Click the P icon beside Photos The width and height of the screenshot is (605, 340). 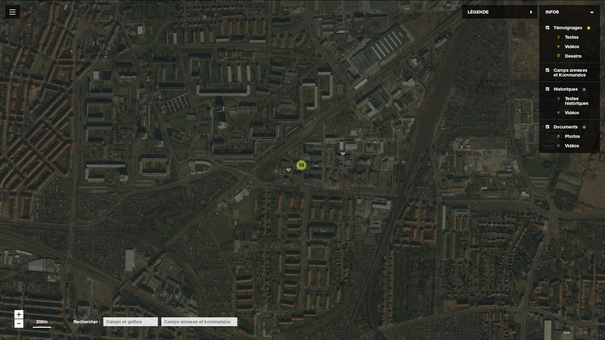[558, 136]
